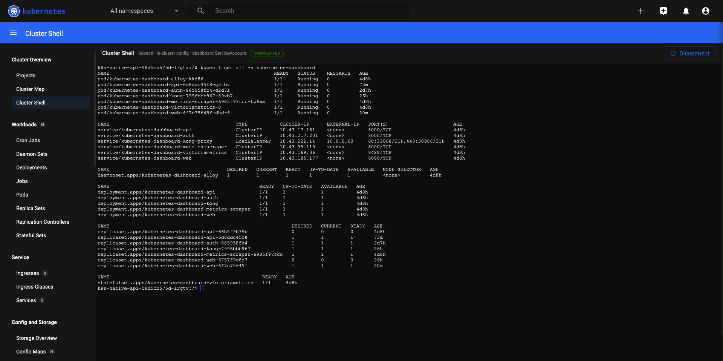The image size is (723, 361).
Task: Click the N badge next to Workloads
Action: (43, 124)
